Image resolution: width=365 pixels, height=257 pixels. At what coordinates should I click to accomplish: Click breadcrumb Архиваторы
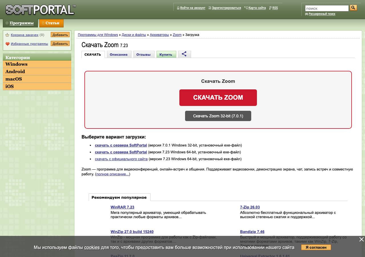tap(159, 35)
